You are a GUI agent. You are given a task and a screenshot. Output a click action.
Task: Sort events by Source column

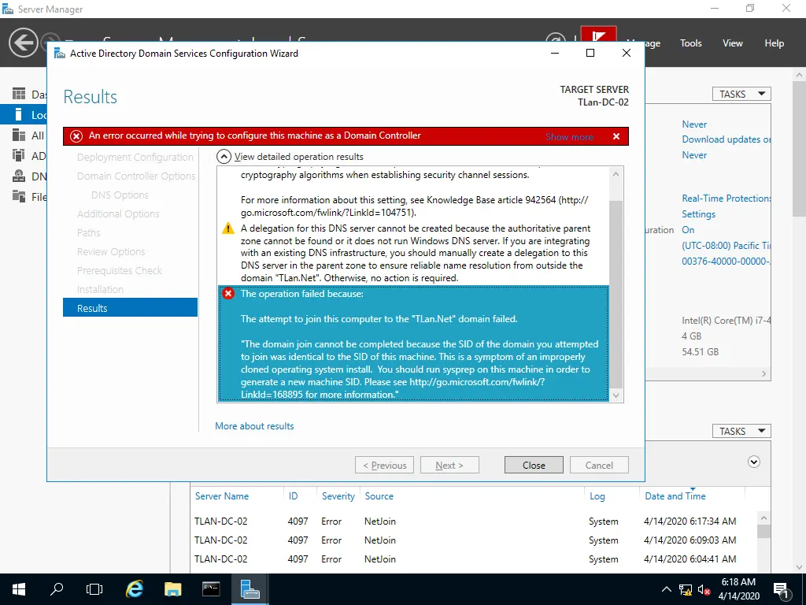point(379,496)
